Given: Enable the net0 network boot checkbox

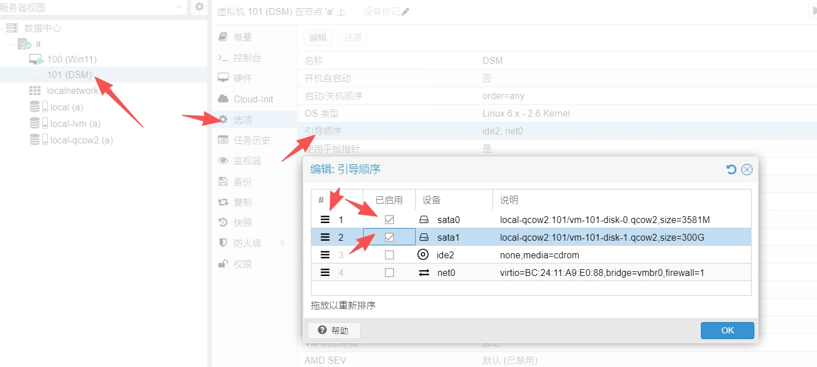Looking at the screenshot, I should (389, 273).
